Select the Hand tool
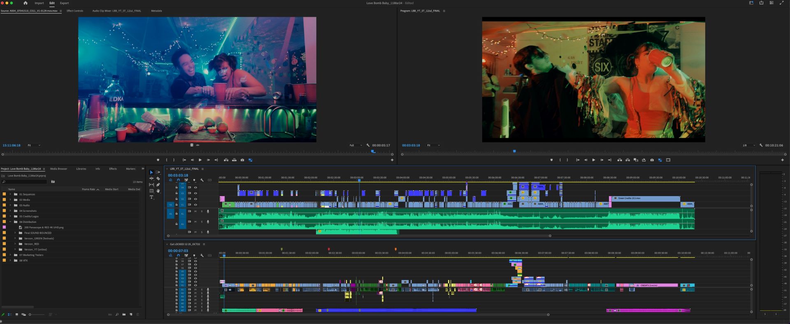This screenshot has height=324, width=790. pyautogui.click(x=158, y=191)
